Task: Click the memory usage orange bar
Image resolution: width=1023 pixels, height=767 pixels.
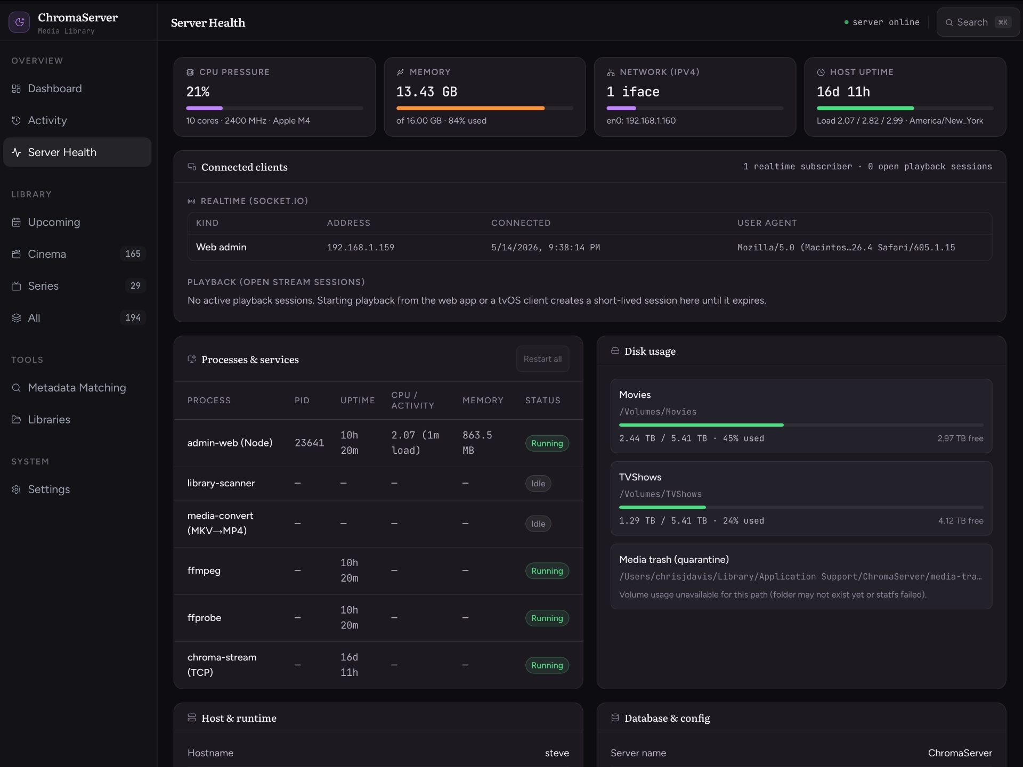Action: click(470, 108)
